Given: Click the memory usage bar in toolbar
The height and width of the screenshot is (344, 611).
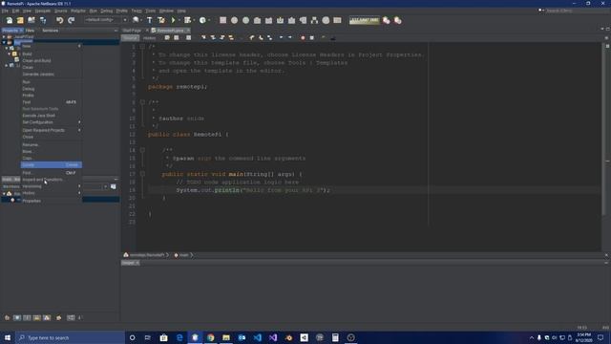Looking at the screenshot, I should (364, 20).
